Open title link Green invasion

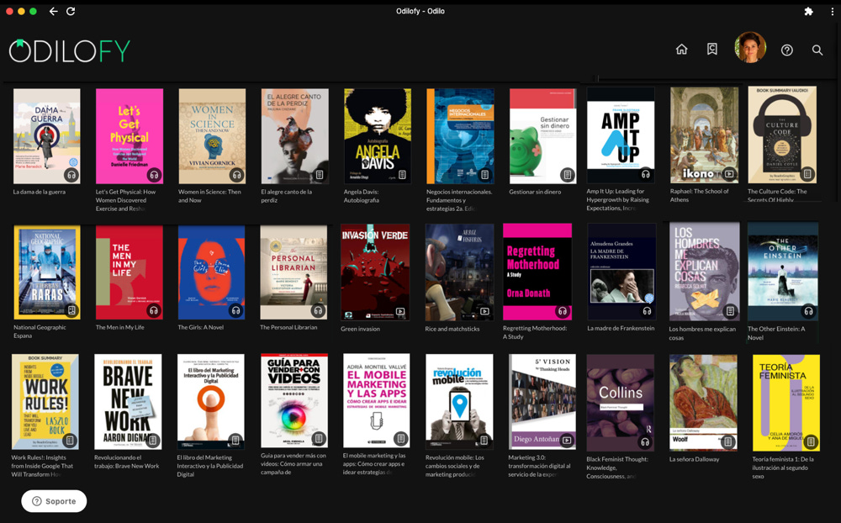(361, 329)
